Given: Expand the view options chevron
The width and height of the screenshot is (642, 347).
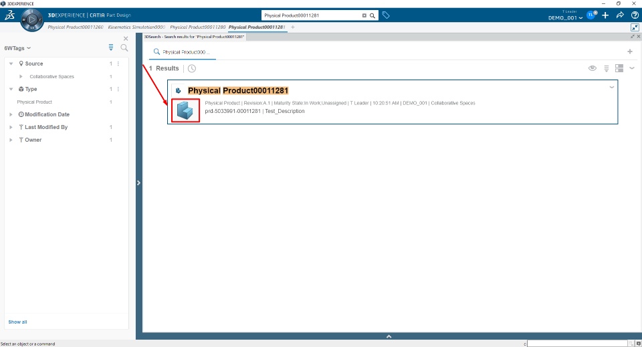Looking at the screenshot, I should [x=632, y=68].
